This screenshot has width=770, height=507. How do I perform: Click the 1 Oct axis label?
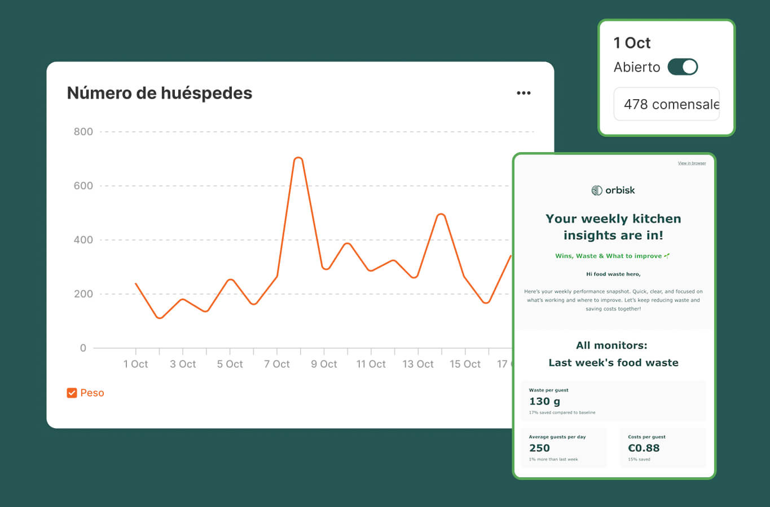135,364
